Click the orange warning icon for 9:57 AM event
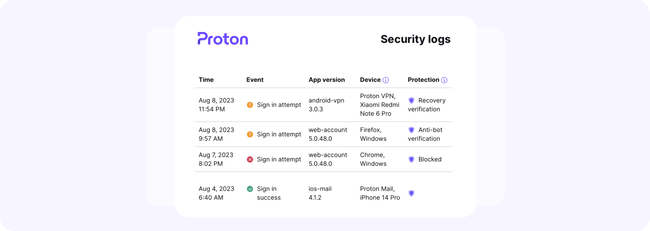Viewport: 650px width, 231px height. [x=250, y=134]
